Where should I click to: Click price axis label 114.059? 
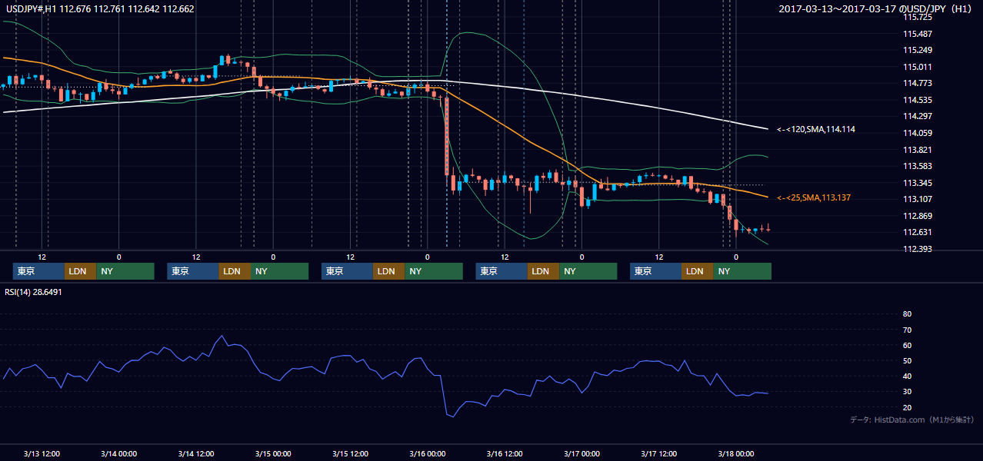pos(918,133)
